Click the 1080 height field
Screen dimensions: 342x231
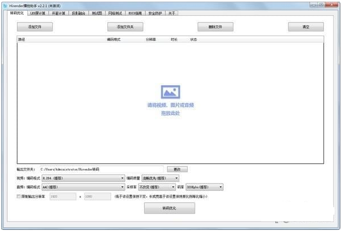click(x=97, y=197)
